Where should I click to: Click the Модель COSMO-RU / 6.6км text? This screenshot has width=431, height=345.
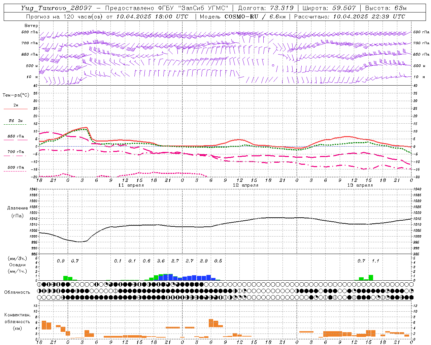pos(243,17)
